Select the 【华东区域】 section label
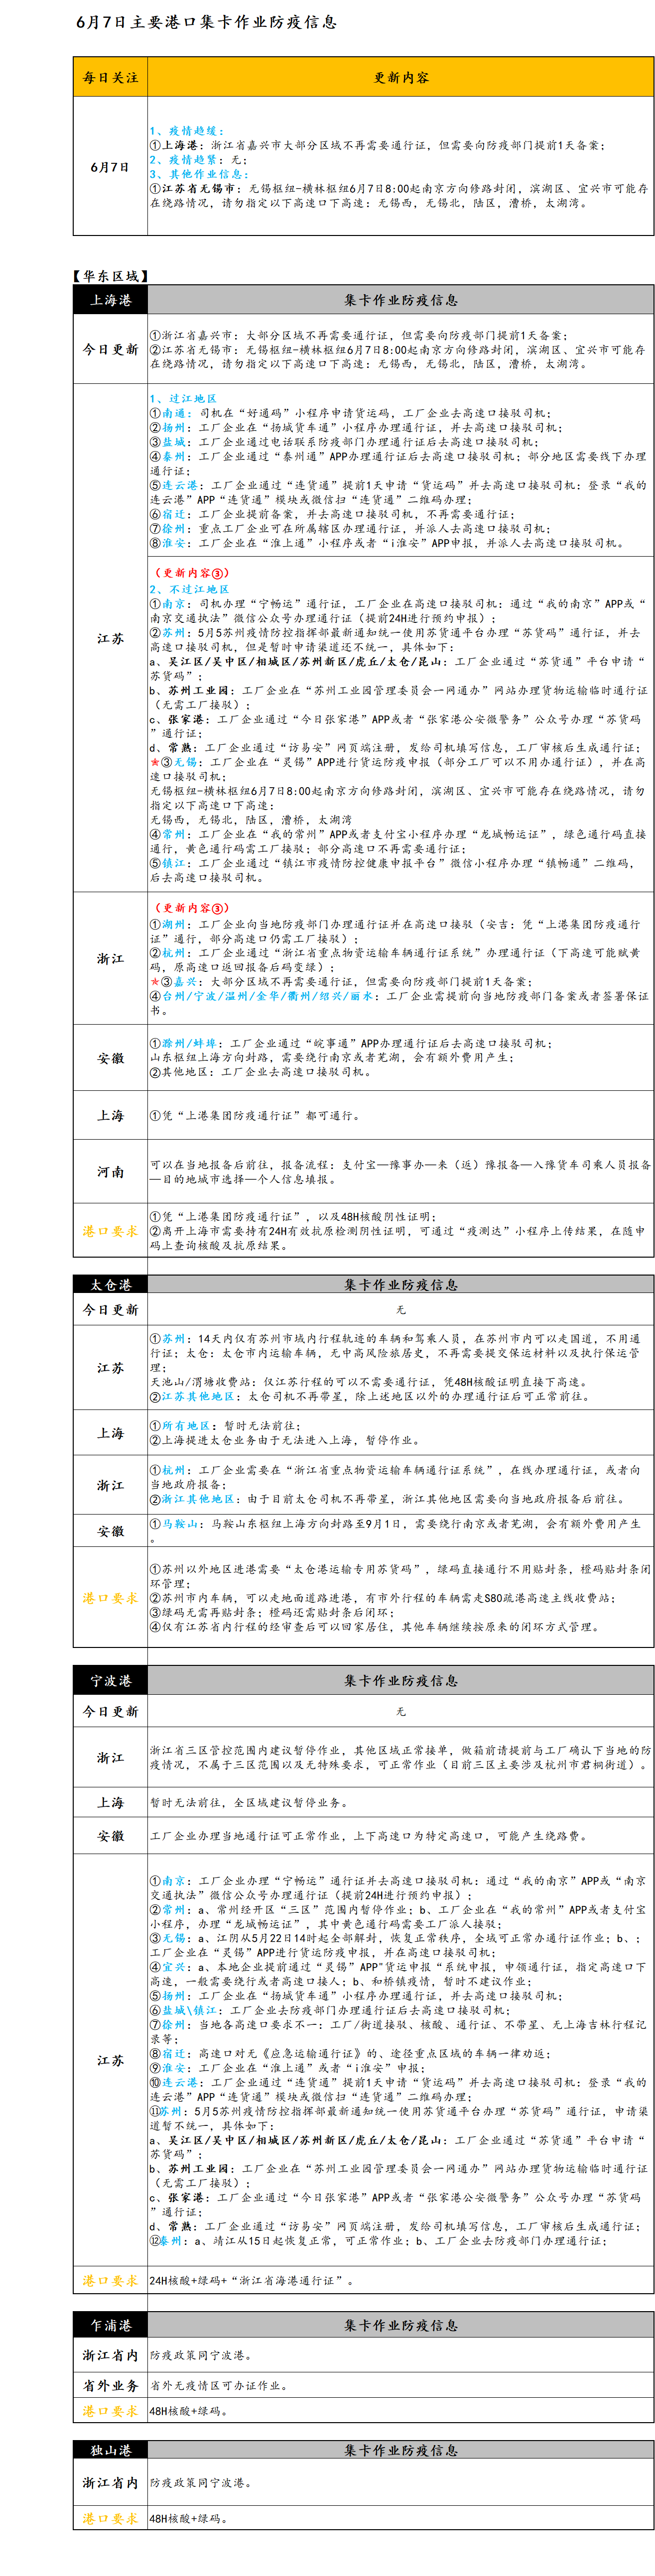Screen dimensions: 655x2576 tap(111, 276)
